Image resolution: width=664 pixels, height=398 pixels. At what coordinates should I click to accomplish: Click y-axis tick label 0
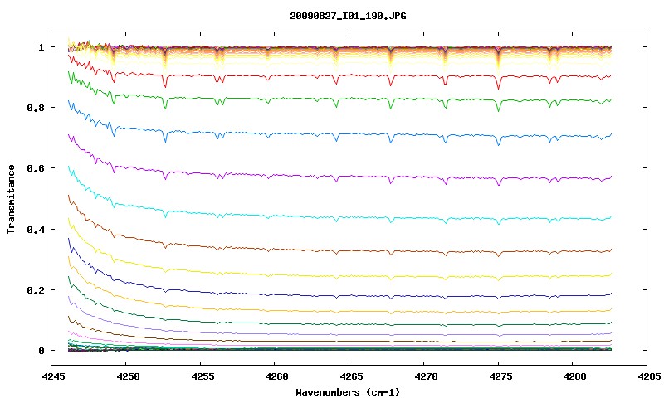coord(41,351)
